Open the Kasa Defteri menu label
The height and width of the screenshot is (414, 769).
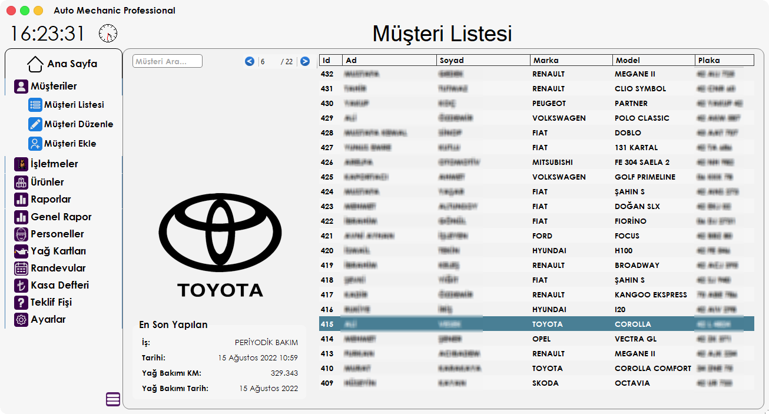coord(60,285)
